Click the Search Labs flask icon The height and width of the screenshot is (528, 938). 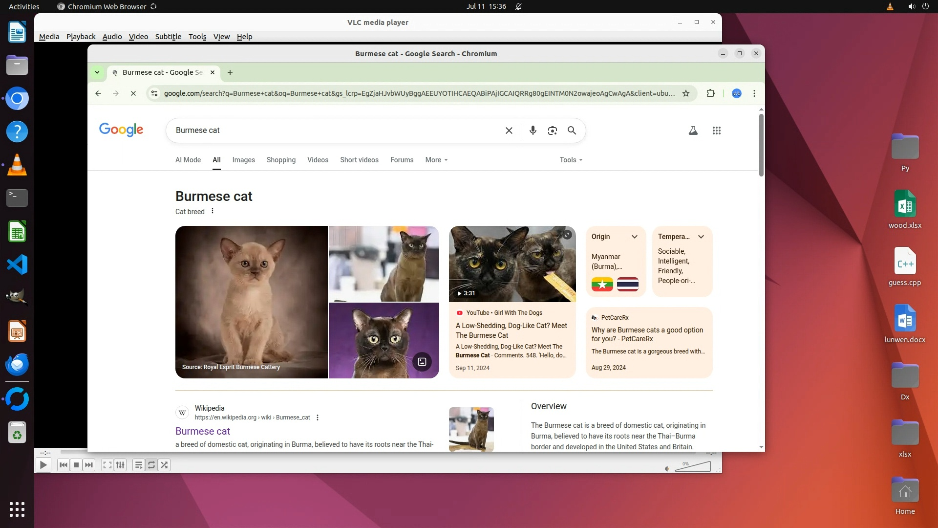693,131
